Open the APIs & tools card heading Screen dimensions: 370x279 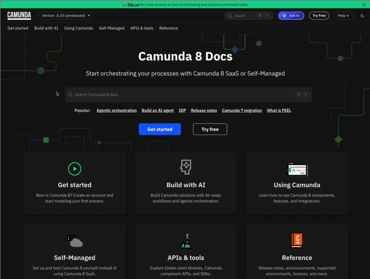click(186, 258)
